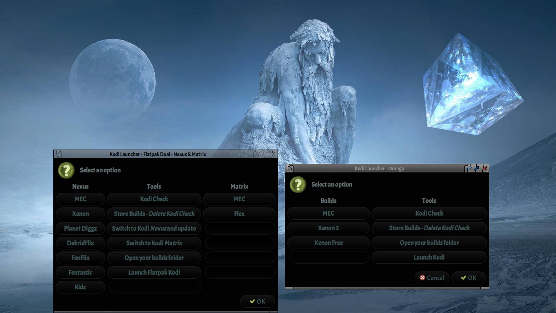Click the Nexus column heading
The height and width of the screenshot is (313, 556).
pos(80,186)
